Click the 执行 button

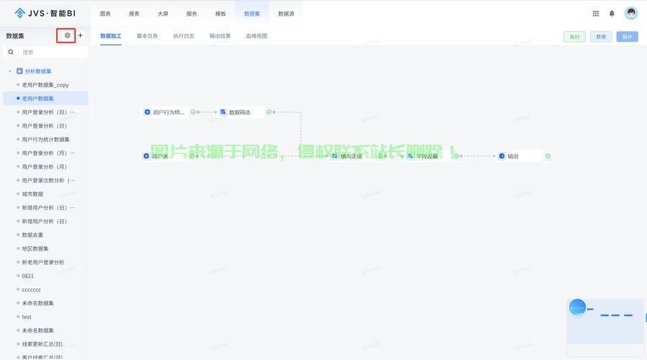pos(574,37)
